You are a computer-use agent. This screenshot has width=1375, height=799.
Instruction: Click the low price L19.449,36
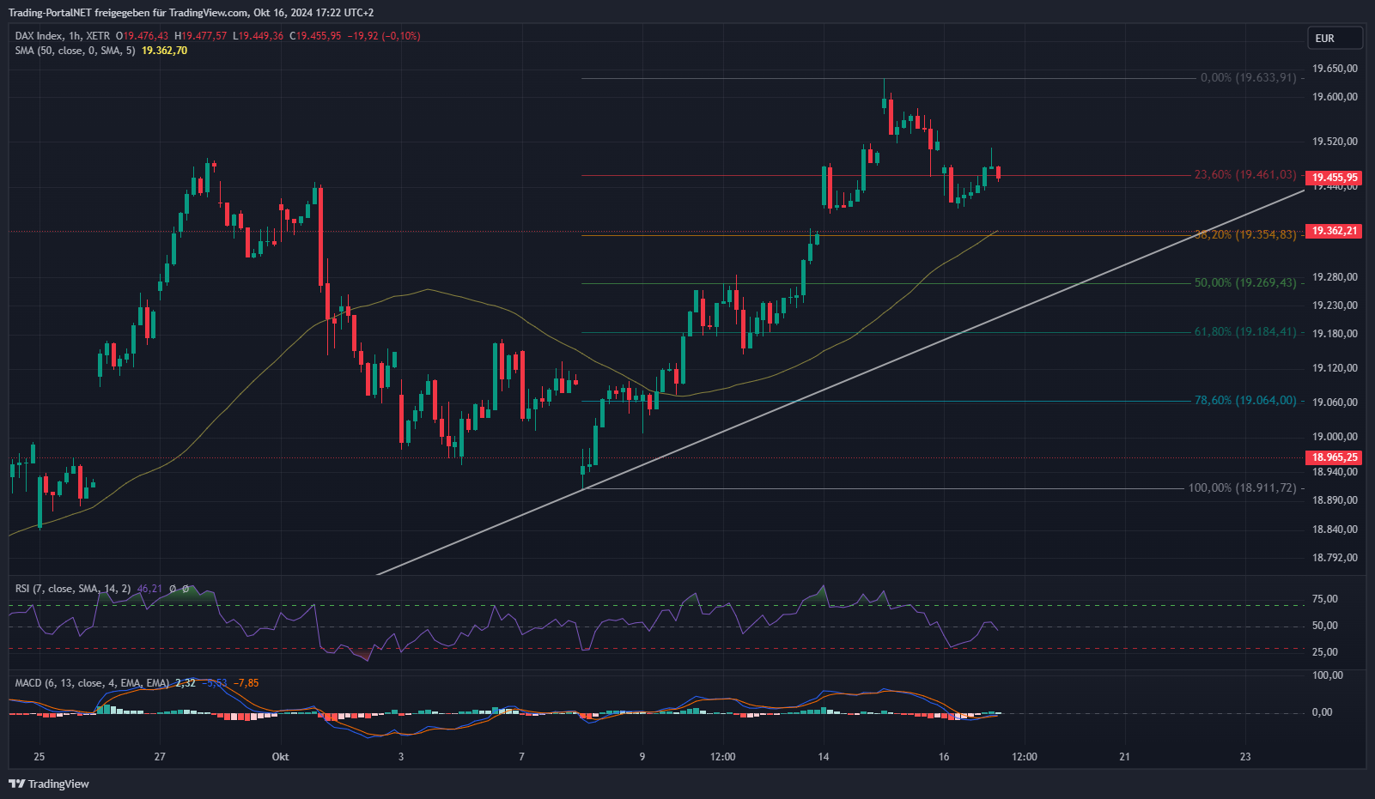point(258,36)
